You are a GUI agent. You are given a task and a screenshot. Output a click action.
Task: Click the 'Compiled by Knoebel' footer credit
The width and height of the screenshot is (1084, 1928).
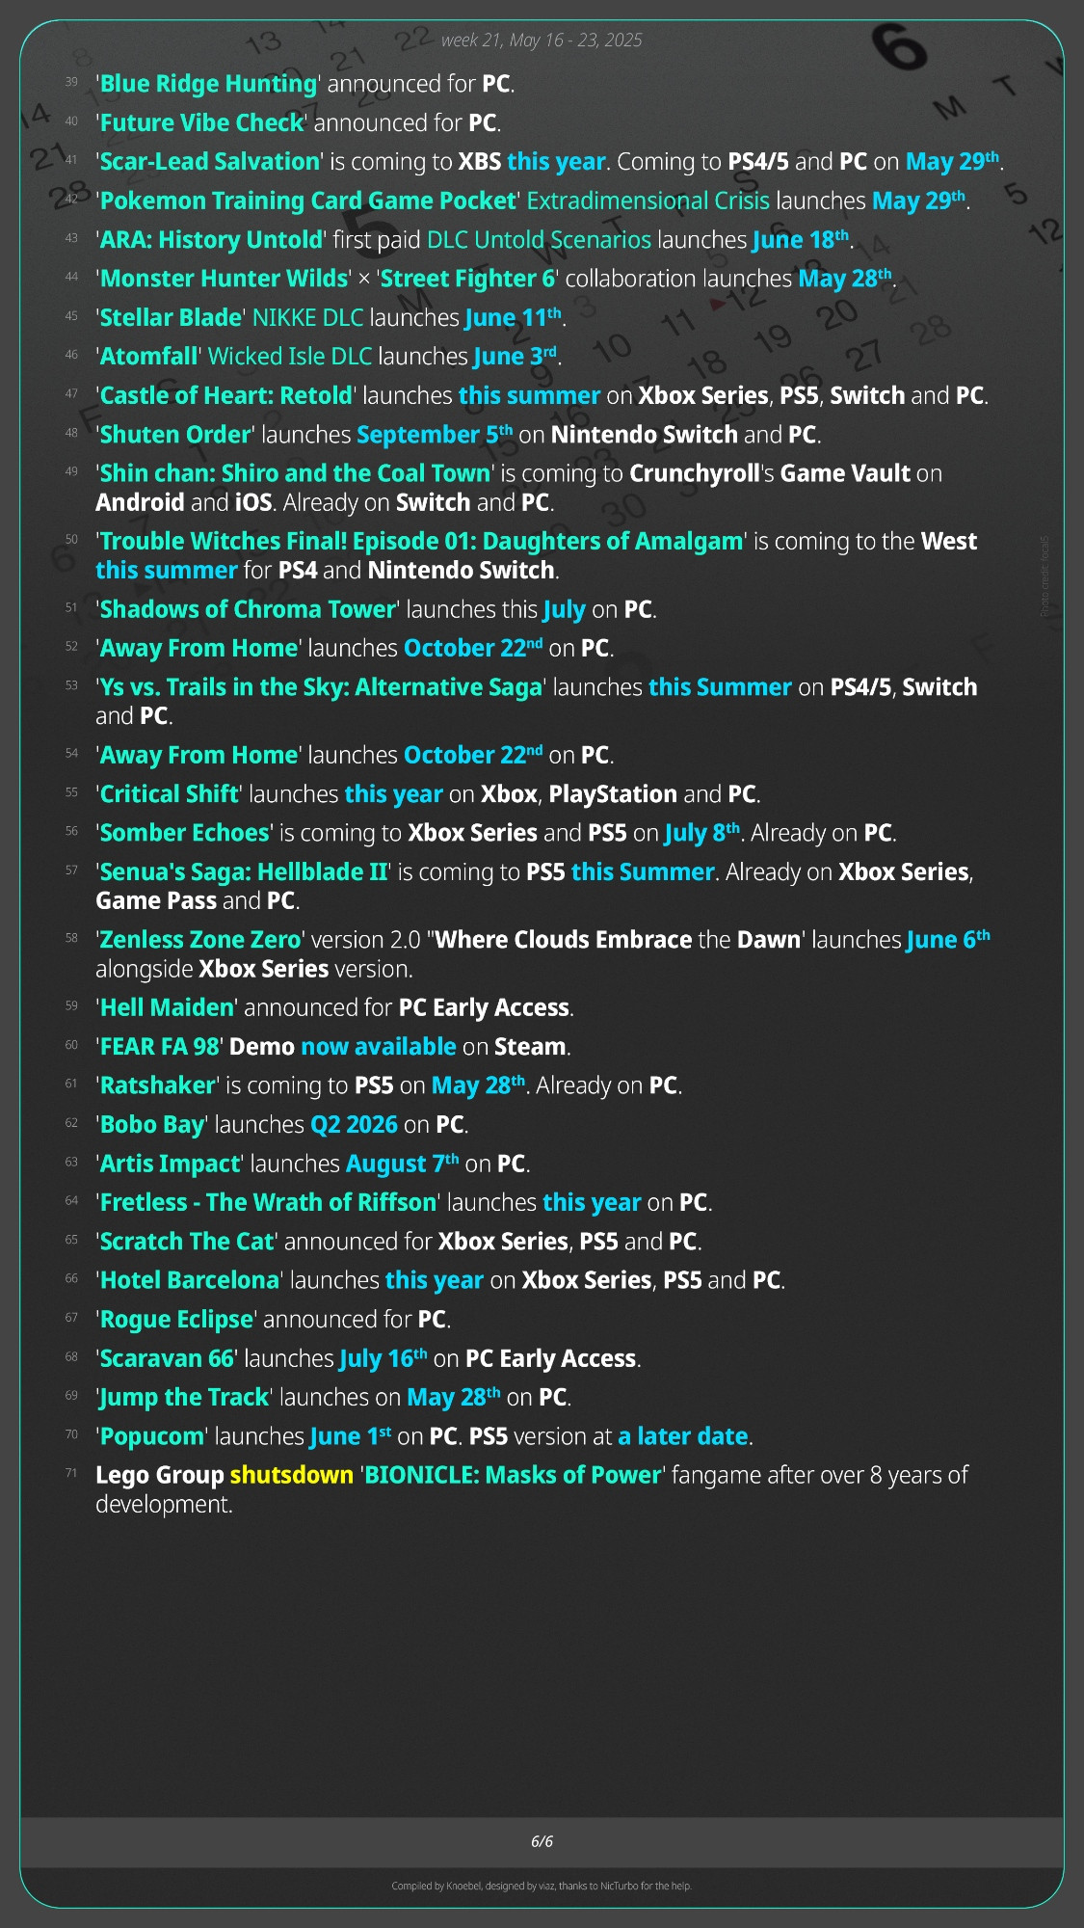542,1886
